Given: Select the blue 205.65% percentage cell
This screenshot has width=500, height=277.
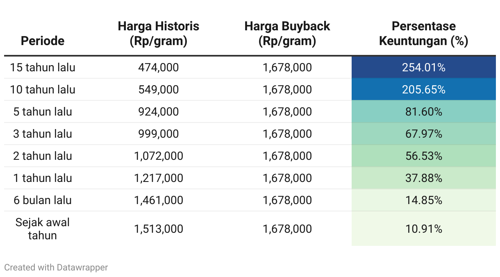Looking at the screenshot, I should (x=424, y=89).
